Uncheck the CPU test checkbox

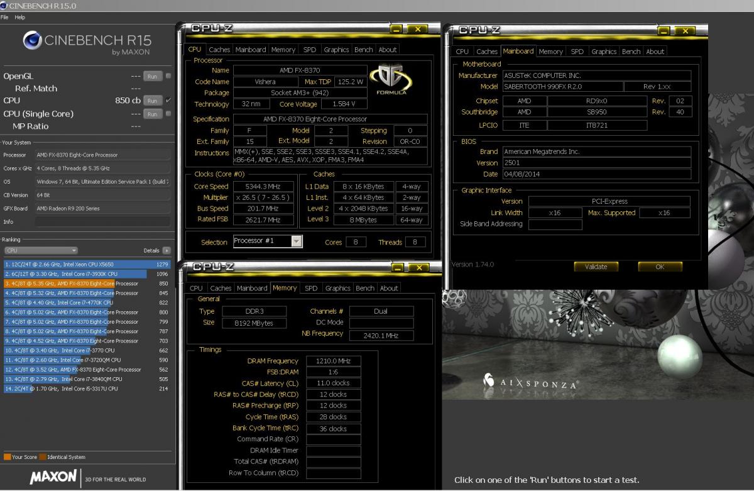pos(168,101)
